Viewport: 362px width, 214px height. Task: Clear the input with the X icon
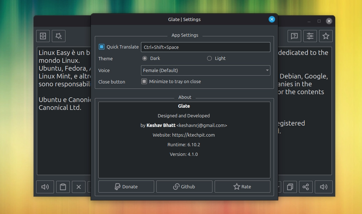point(79,187)
